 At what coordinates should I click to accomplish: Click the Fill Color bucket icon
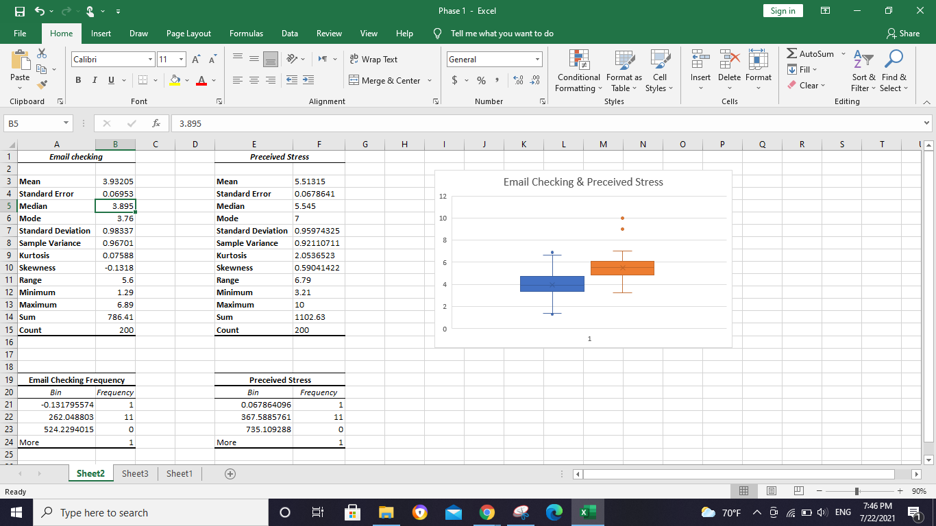(175, 81)
